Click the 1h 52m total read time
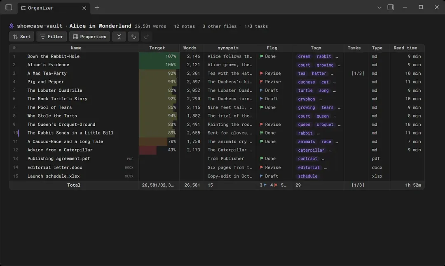Image resolution: width=445 pixels, height=266 pixels. (413, 185)
